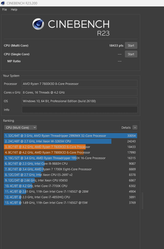Click the dotted panel resize handle
This screenshot has height=249, width=164.
[x=142, y=201]
